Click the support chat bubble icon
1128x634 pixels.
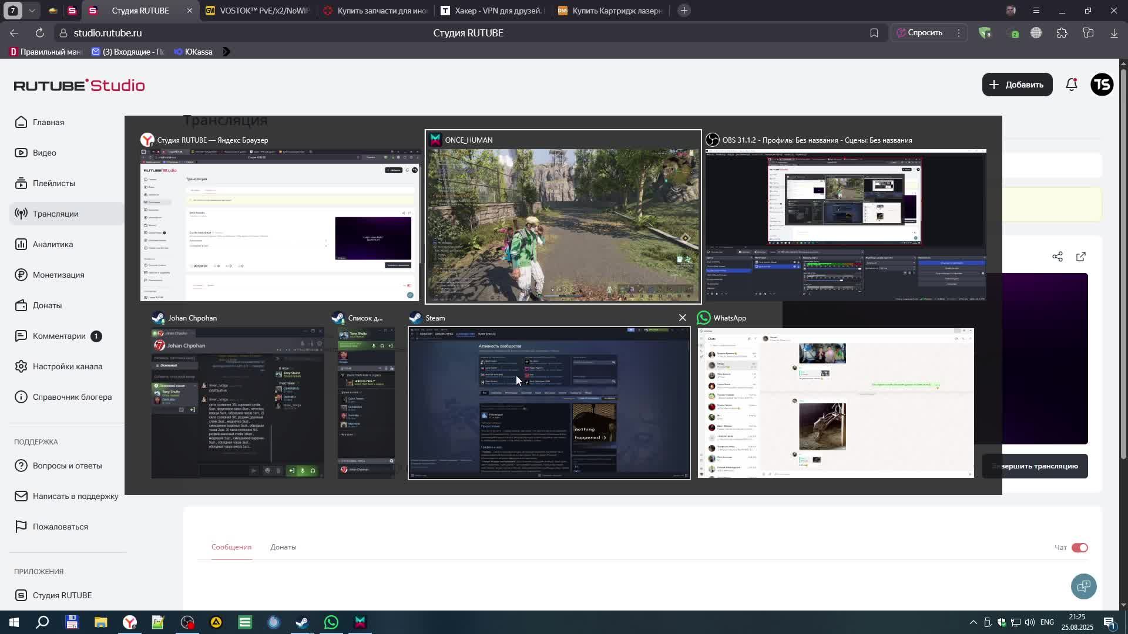tap(1083, 586)
